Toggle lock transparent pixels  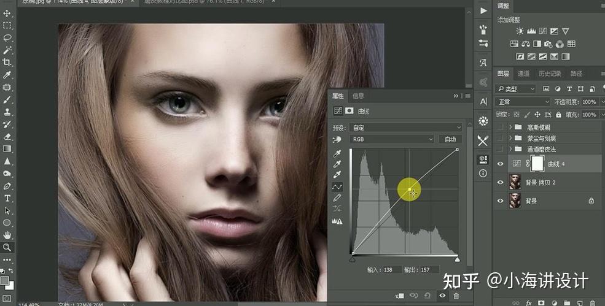point(517,115)
